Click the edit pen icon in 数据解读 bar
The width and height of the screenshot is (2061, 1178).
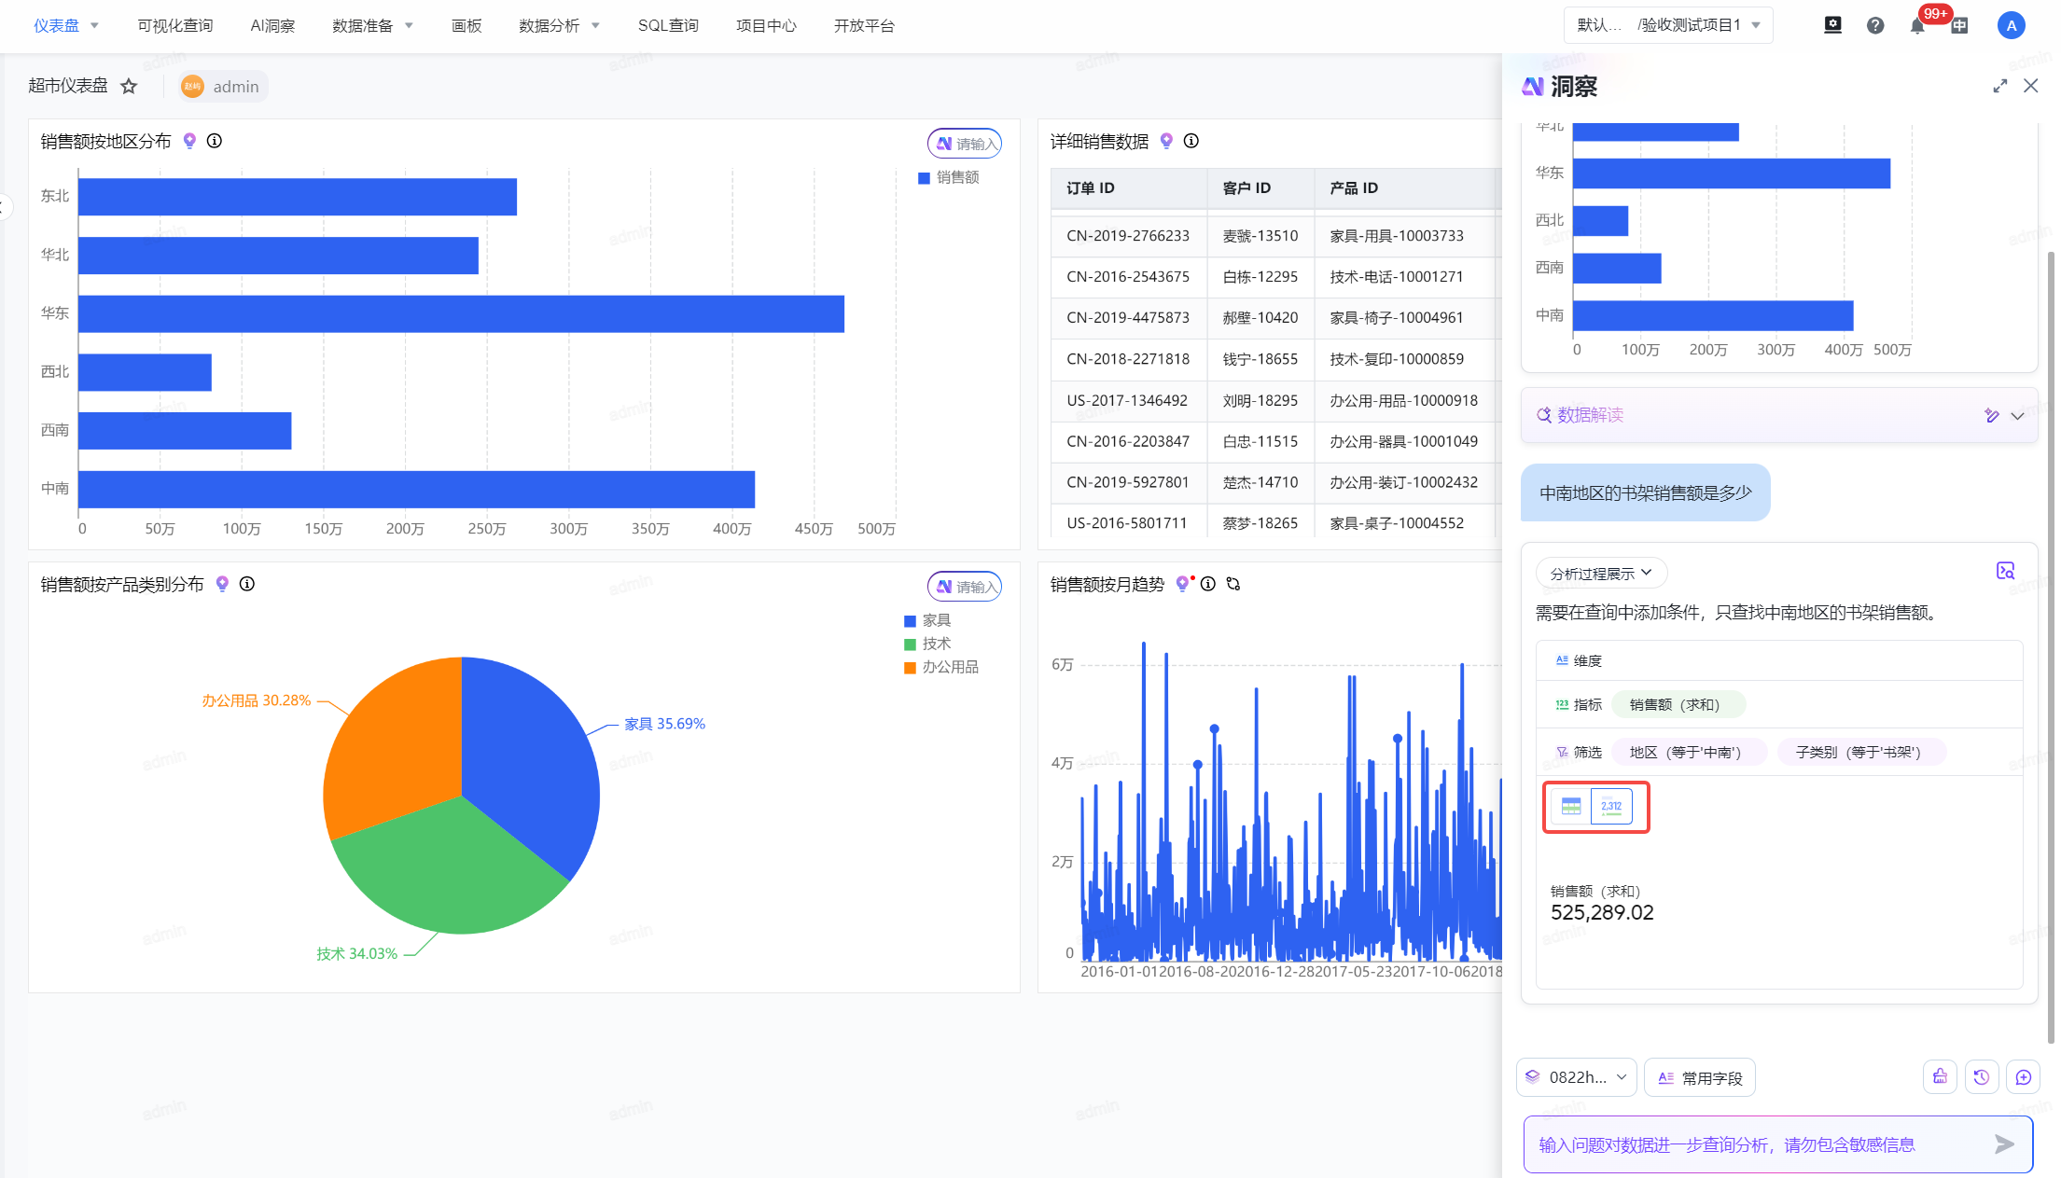[1992, 415]
